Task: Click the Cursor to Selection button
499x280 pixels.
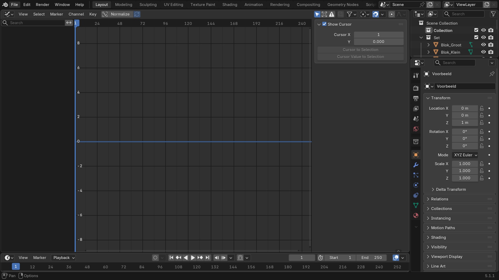Action: (360, 50)
